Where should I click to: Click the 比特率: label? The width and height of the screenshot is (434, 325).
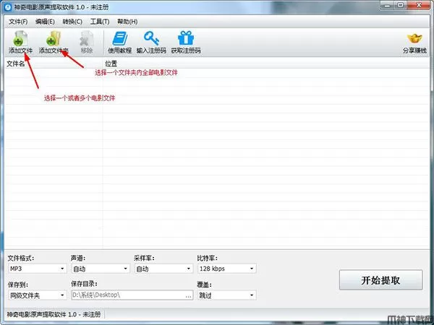click(x=207, y=258)
